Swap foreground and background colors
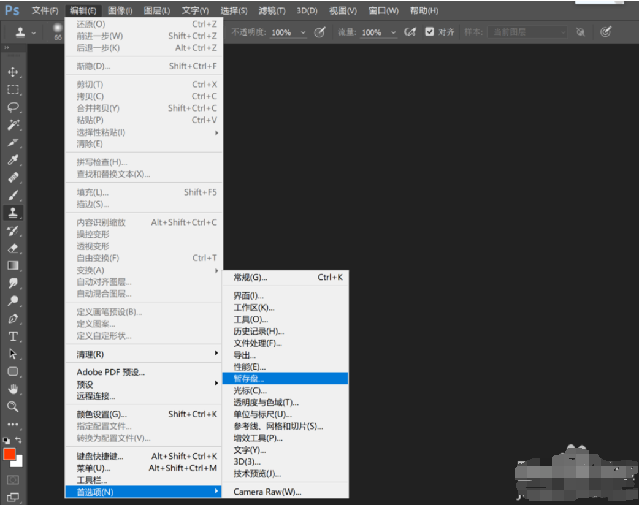This screenshot has width=639, height=505. pos(19,440)
